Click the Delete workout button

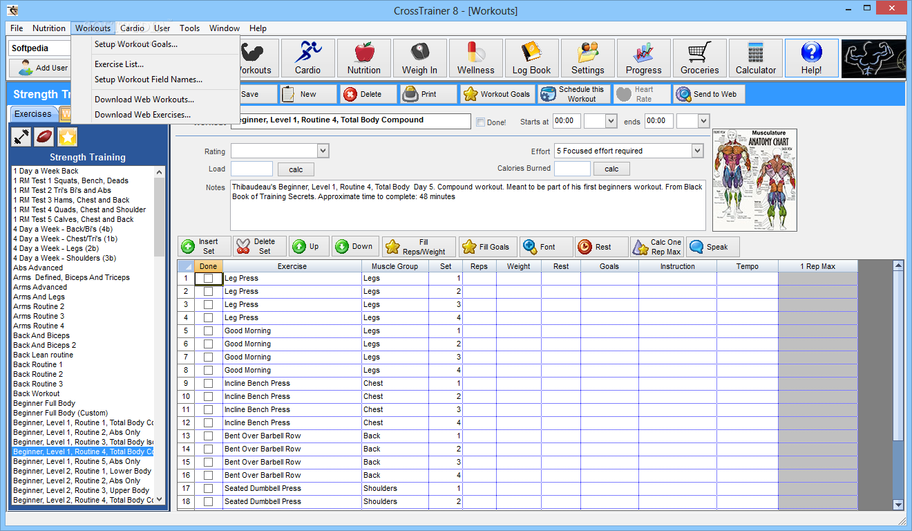pyautogui.click(x=368, y=94)
